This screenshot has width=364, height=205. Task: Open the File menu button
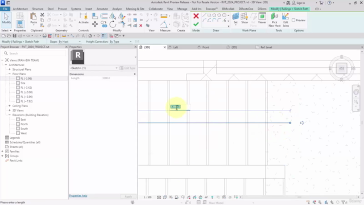pos(5,9)
